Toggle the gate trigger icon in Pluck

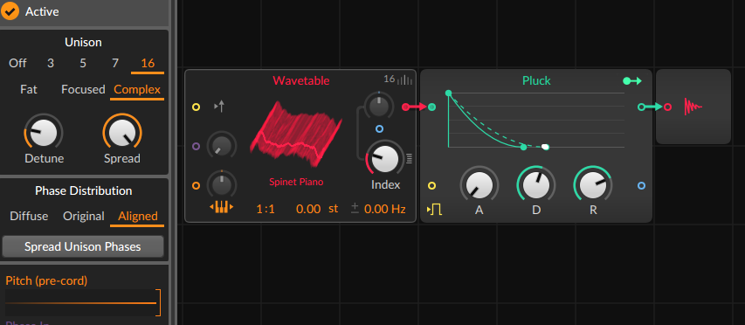pos(435,209)
